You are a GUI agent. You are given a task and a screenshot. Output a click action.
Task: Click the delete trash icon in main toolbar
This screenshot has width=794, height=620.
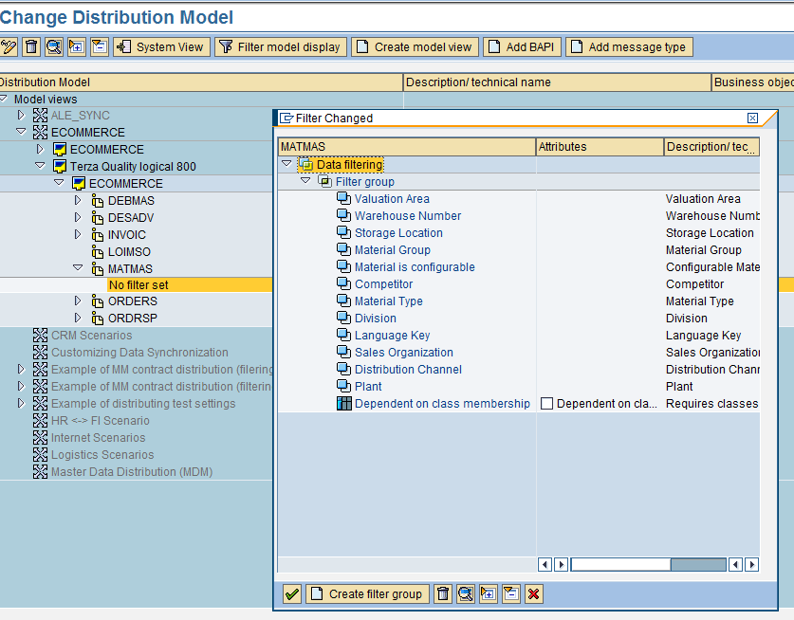[31, 46]
